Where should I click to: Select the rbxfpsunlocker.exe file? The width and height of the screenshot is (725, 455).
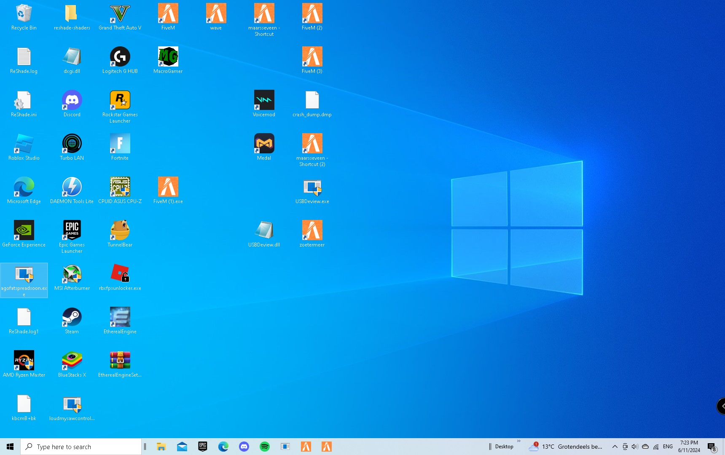tap(120, 277)
